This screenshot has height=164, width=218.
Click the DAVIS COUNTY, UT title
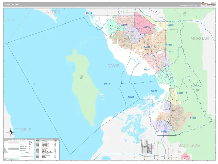(14, 4)
